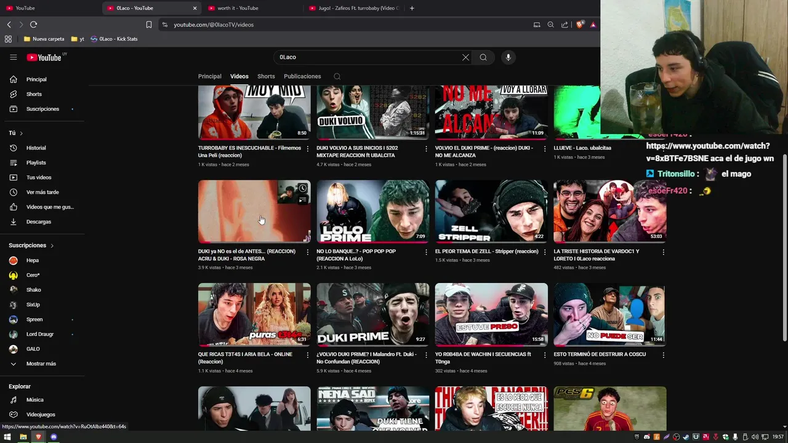Start voice search with microphone icon

(x=508, y=57)
